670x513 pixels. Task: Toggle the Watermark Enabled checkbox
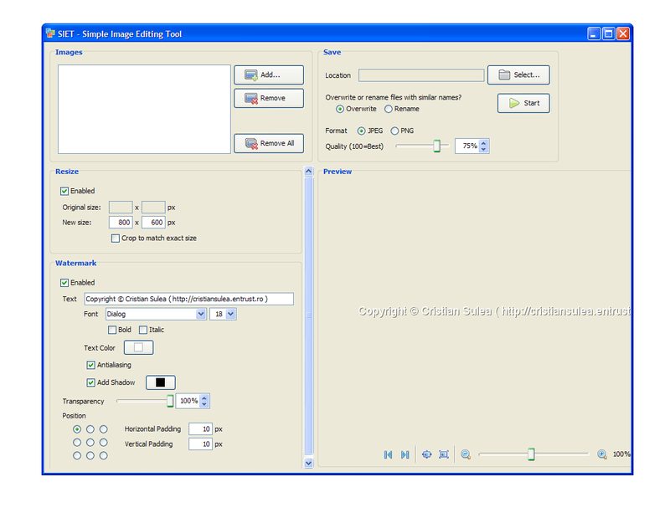[x=64, y=283]
